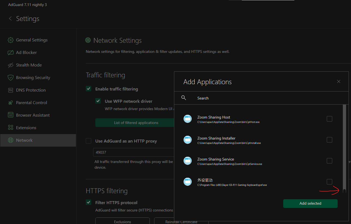Select Network in the settings sidebar
The height and width of the screenshot is (224, 351).
pos(24,140)
